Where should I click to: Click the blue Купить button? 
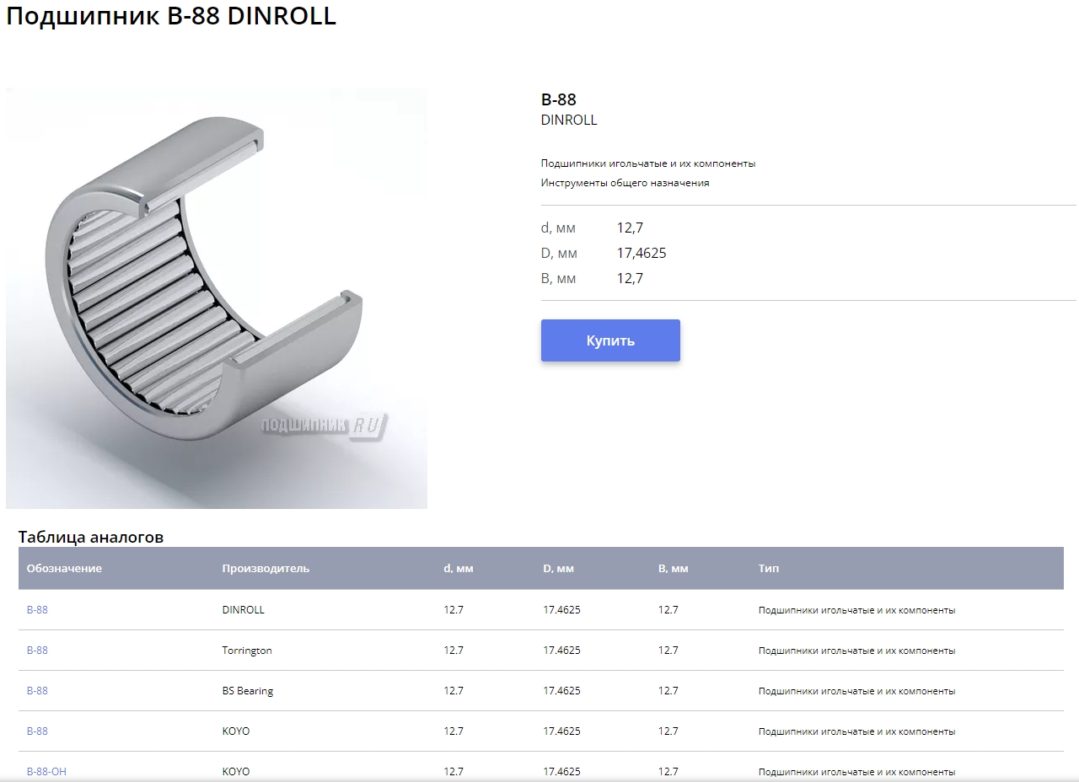click(x=610, y=340)
